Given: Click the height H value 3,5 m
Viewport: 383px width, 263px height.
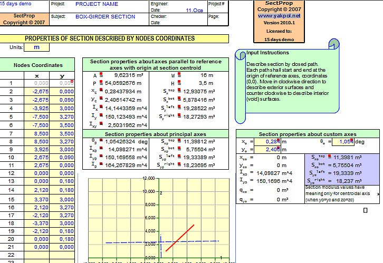Looking at the screenshot, I should pyautogui.click(x=206, y=83).
